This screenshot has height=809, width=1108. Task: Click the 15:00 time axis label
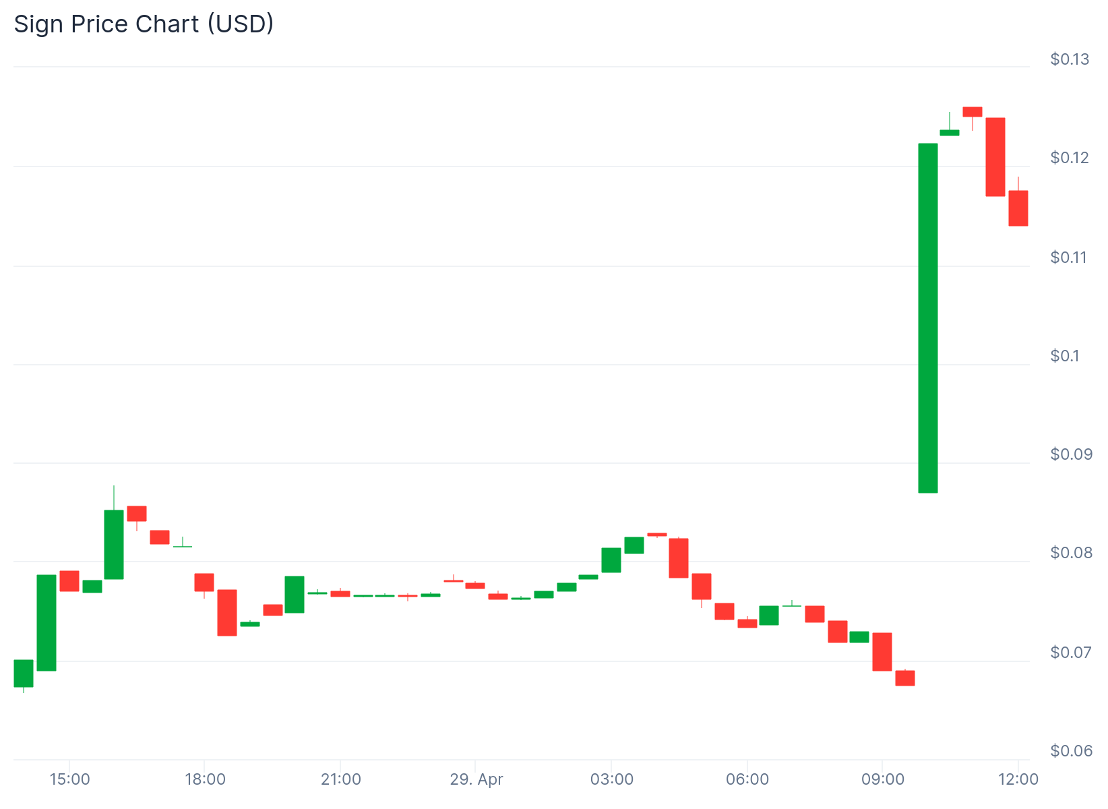pos(70,779)
